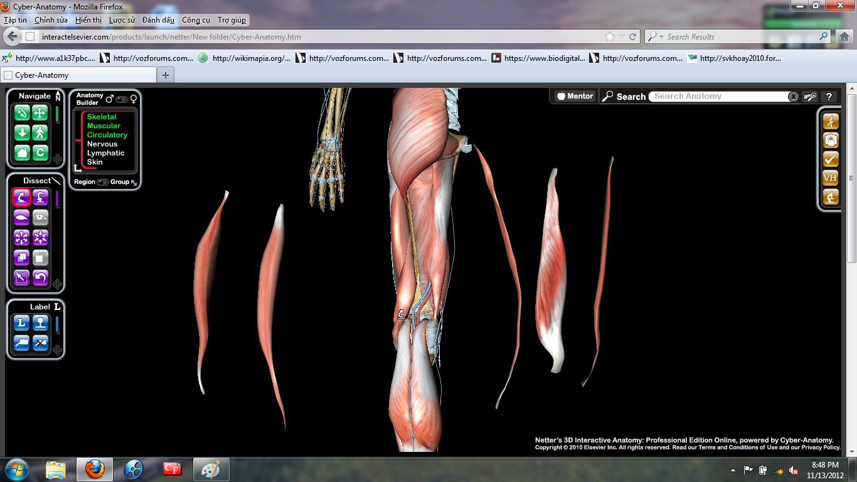Click the purple undo arrow icon
Viewport: 857px width, 482px height.
tap(41, 277)
